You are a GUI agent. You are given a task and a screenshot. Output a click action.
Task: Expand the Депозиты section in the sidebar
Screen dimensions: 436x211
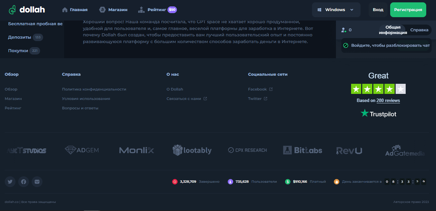tap(20, 37)
